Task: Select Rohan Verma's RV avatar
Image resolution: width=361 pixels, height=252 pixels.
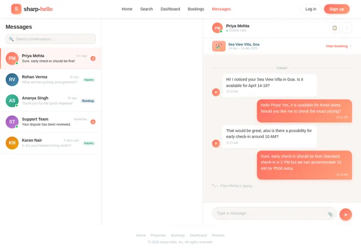Action: [12, 79]
